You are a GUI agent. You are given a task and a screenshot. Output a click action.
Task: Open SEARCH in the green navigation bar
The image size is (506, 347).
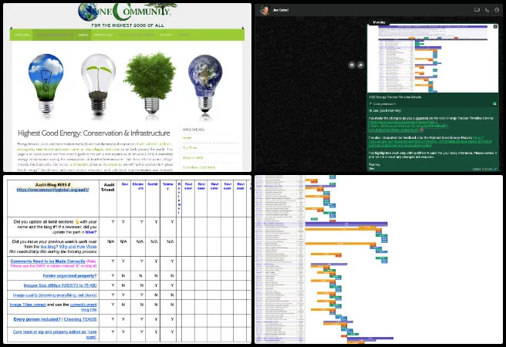tap(83, 35)
